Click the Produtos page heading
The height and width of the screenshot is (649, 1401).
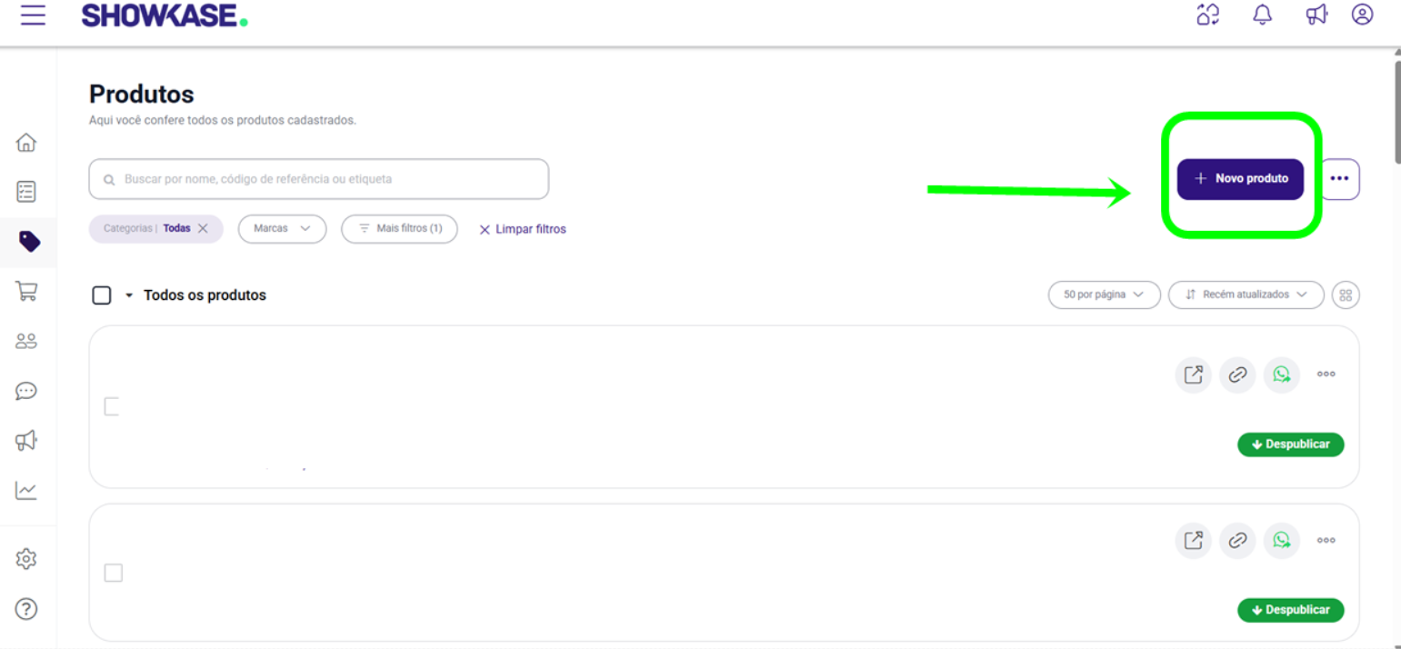pos(142,95)
